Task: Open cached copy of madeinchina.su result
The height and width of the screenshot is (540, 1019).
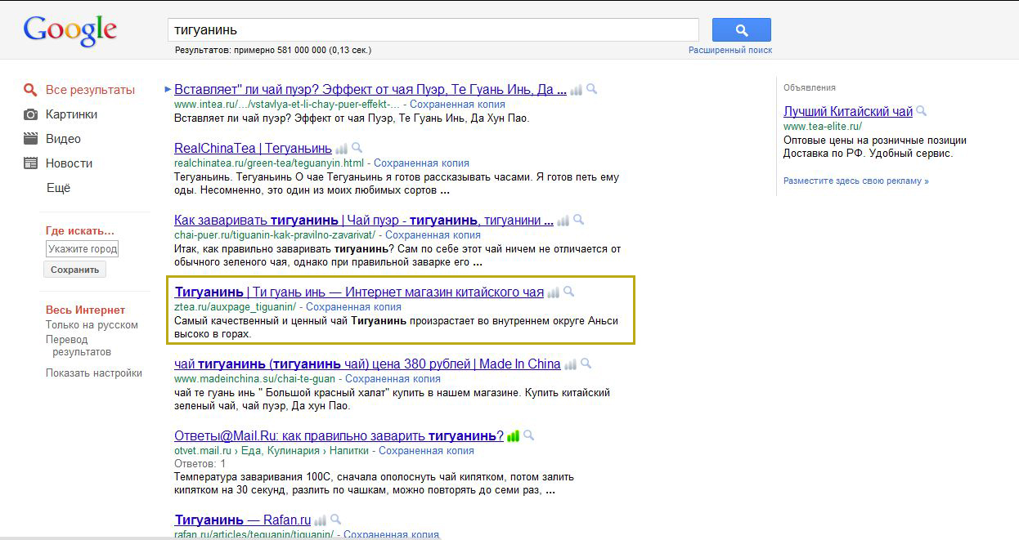Action: 393,379
